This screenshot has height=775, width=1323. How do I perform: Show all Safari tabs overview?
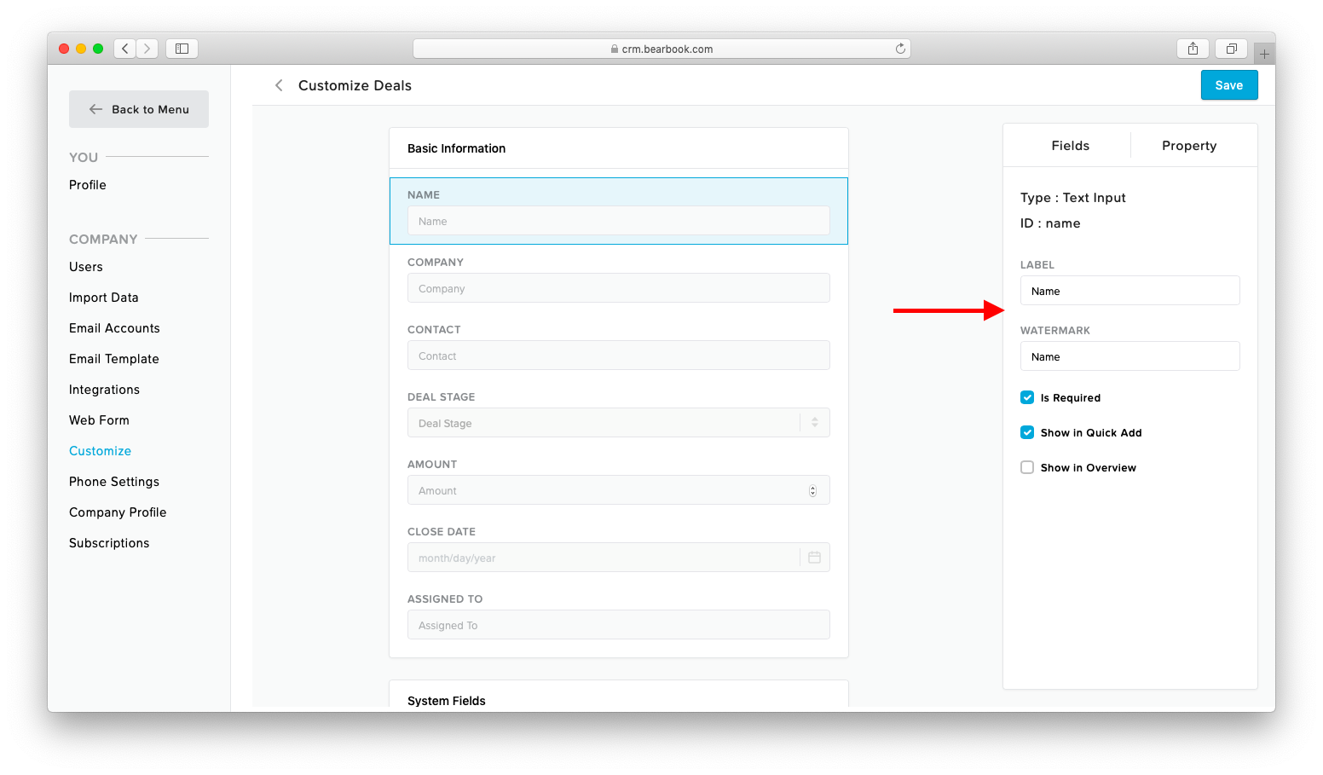(1231, 49)
